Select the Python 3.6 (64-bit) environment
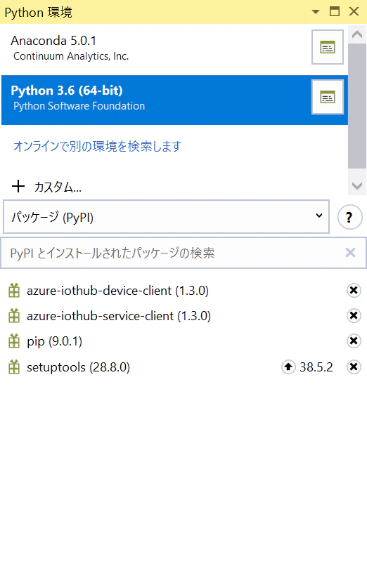Image resolution: width=367 pixels, height=580 pixels. 174,100
